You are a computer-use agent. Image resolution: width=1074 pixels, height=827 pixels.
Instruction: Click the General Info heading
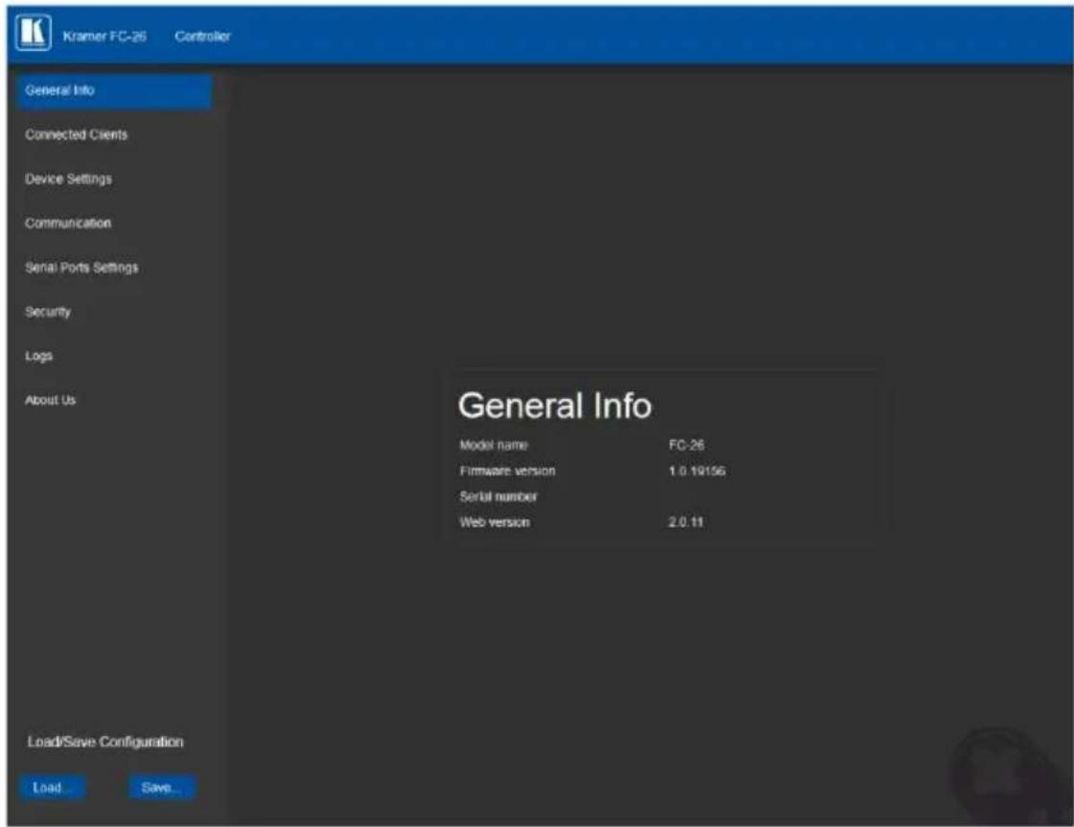(555, 406)
